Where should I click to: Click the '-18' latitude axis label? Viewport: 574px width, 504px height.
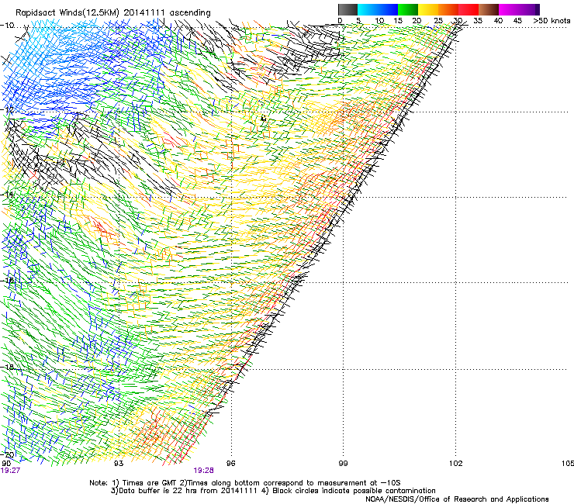[7, 367]
